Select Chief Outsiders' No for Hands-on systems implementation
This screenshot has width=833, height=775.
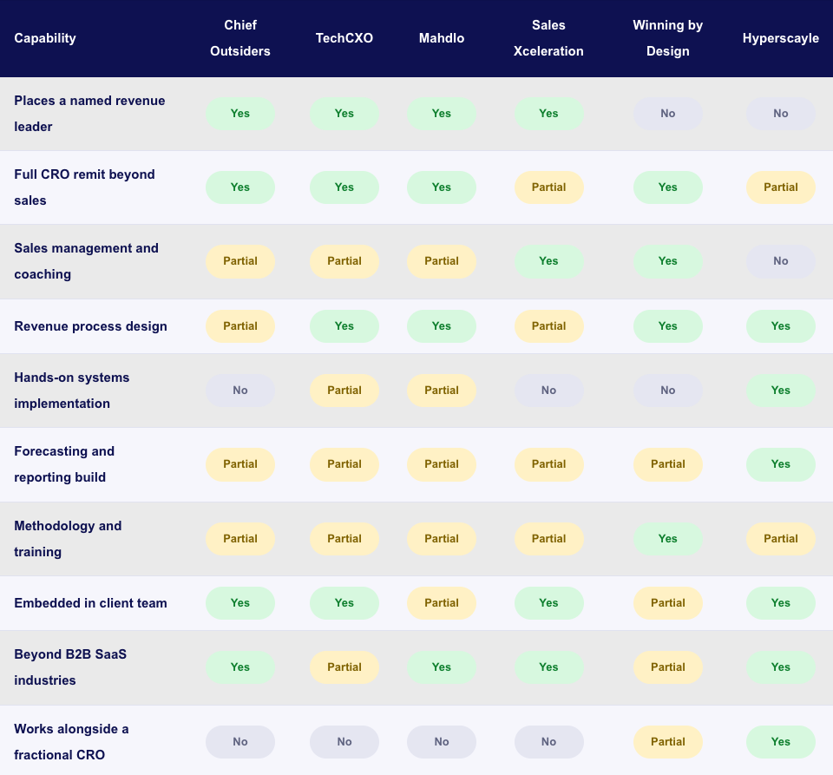click(240, 391)
